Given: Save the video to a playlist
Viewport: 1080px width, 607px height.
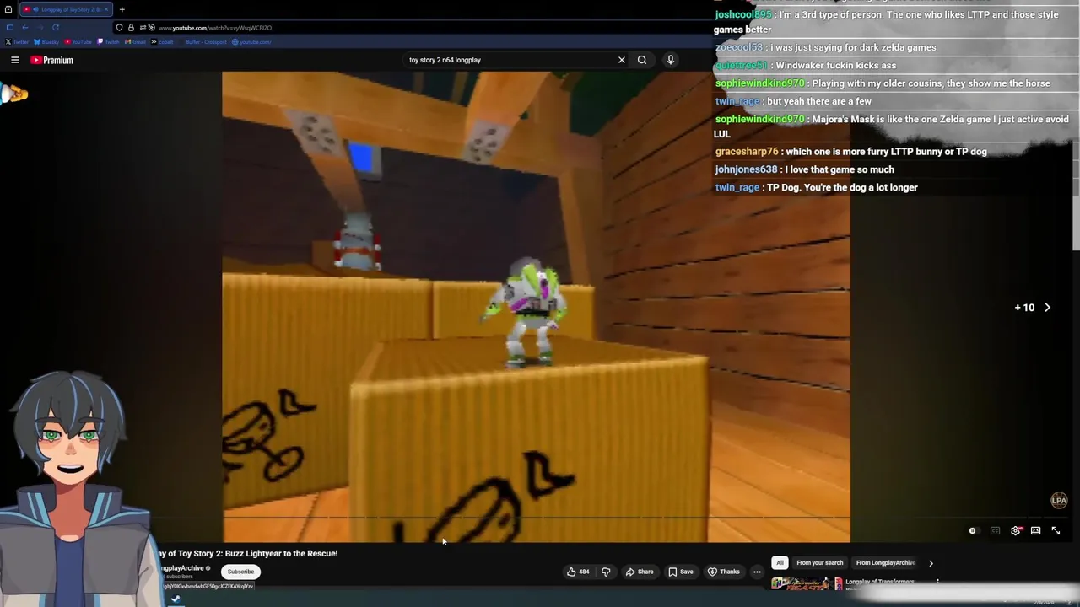Looking at the screenshot, I should point(680,572).
